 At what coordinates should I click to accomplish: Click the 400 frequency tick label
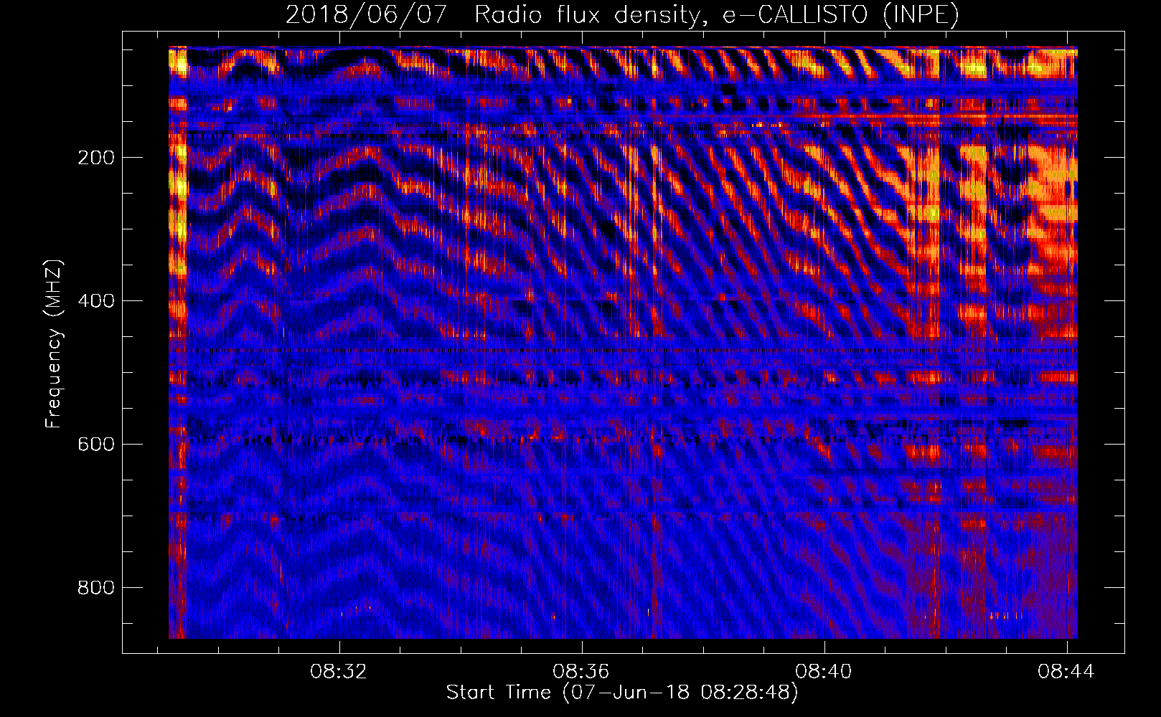(96, 301)
